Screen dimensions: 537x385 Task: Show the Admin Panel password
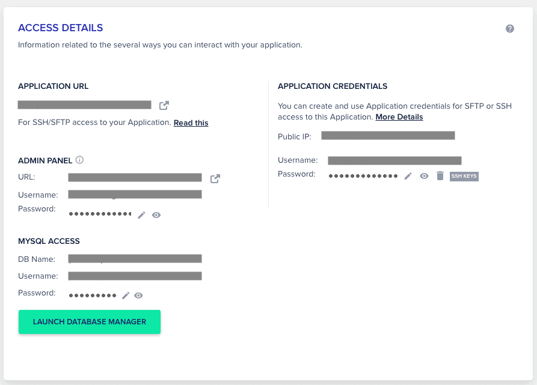click(156, 214)
